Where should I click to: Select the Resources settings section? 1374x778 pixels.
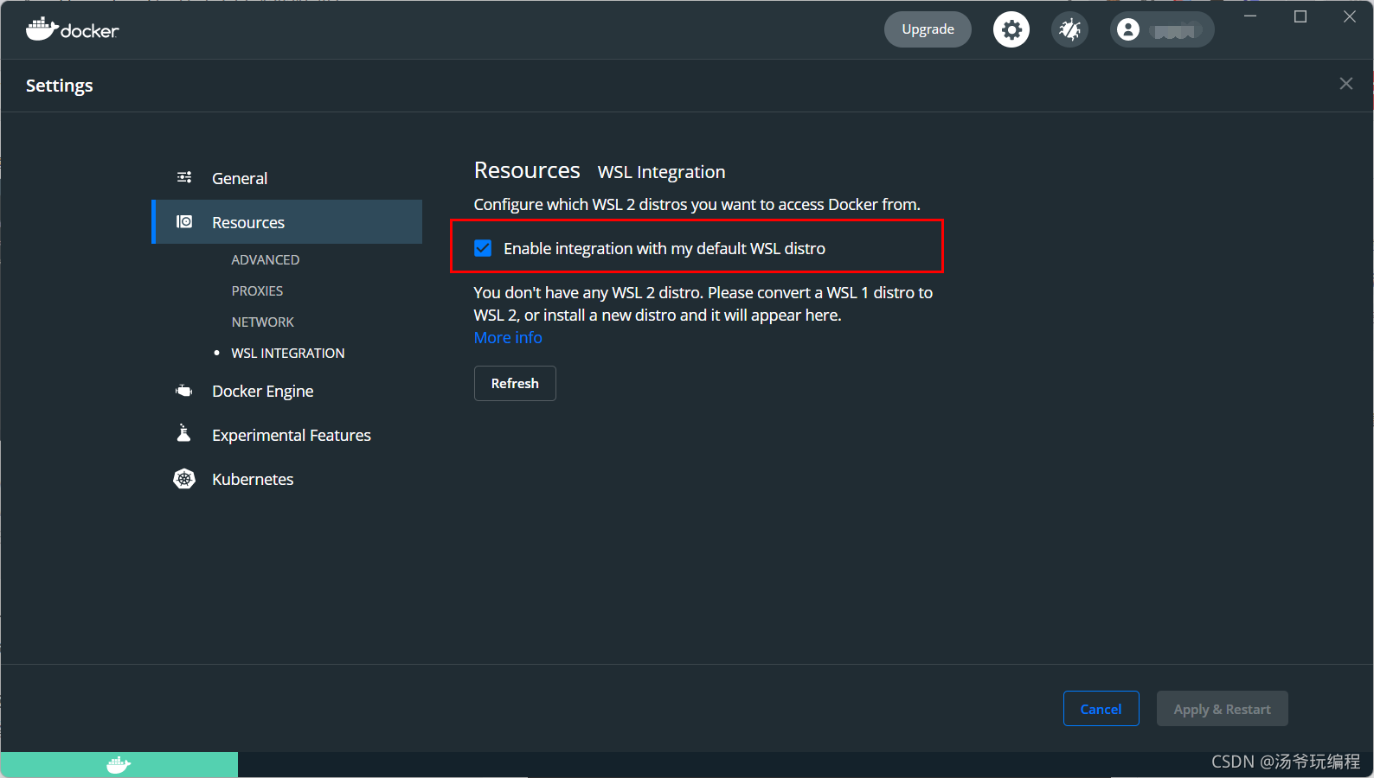click(287, 222)
